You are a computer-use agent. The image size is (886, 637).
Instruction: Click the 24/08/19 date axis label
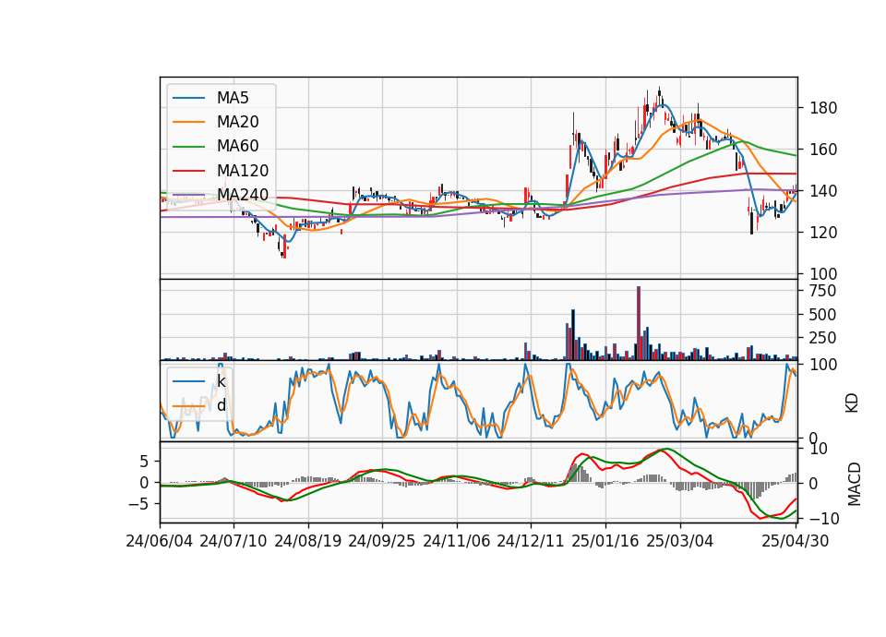[308, 541]
